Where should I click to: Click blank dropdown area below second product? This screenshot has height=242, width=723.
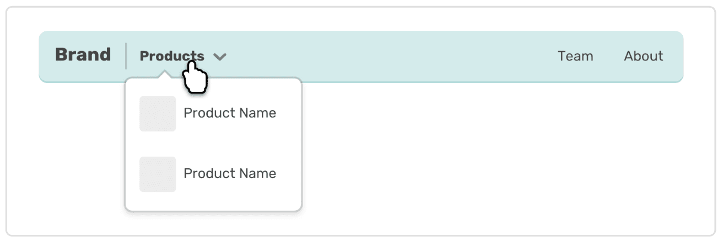213,201
